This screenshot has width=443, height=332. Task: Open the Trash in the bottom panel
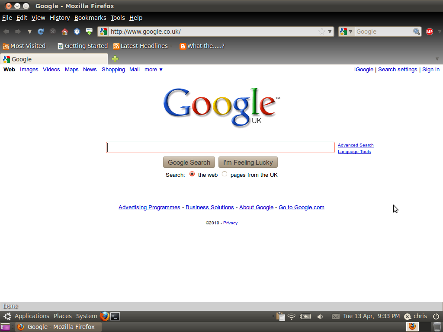point(437,327)
